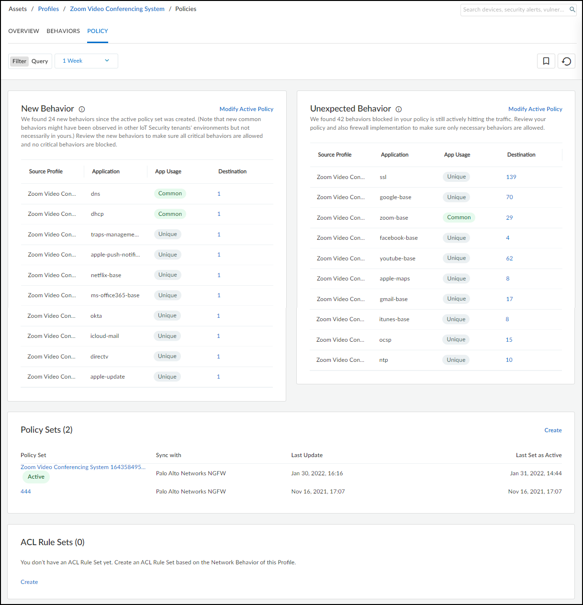Select the Policy tab
Viewport: 583px width, 605px height.
98,31
